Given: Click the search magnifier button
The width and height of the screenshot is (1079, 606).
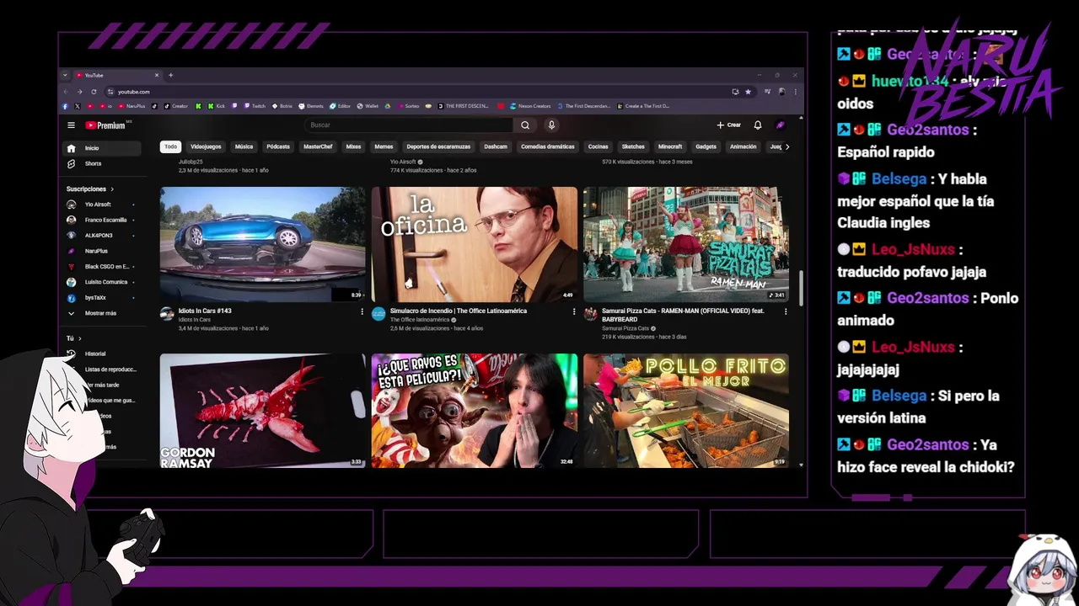Looking at the screenshot, I should (x=525, y=125).
